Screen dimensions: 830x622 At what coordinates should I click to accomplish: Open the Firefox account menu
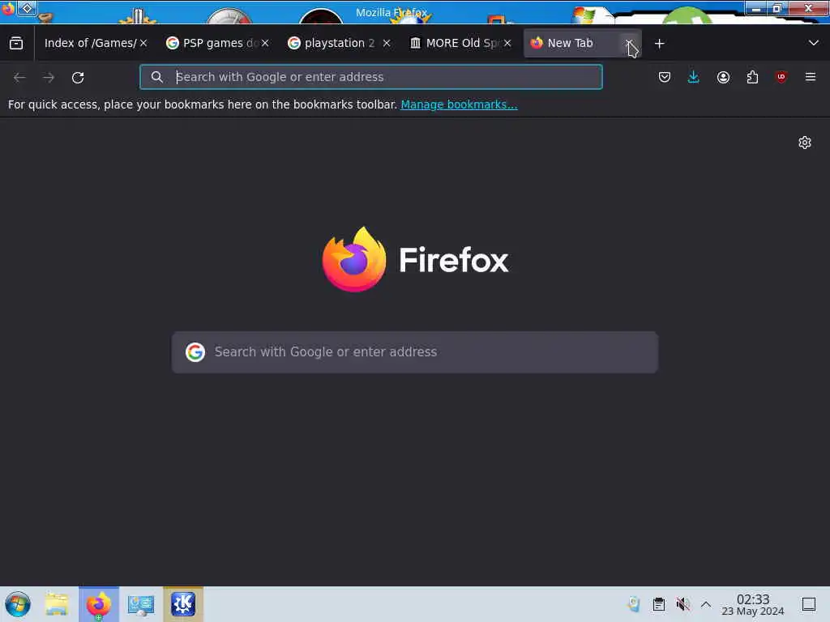point(723,77)
